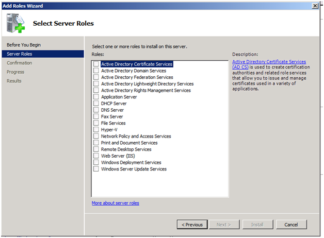Open Active Directory Certificate Services (AD CS) description link

269,64
